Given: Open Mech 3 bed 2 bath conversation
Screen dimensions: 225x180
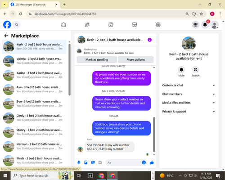Looking at the screenshot, I should (34, 161).
